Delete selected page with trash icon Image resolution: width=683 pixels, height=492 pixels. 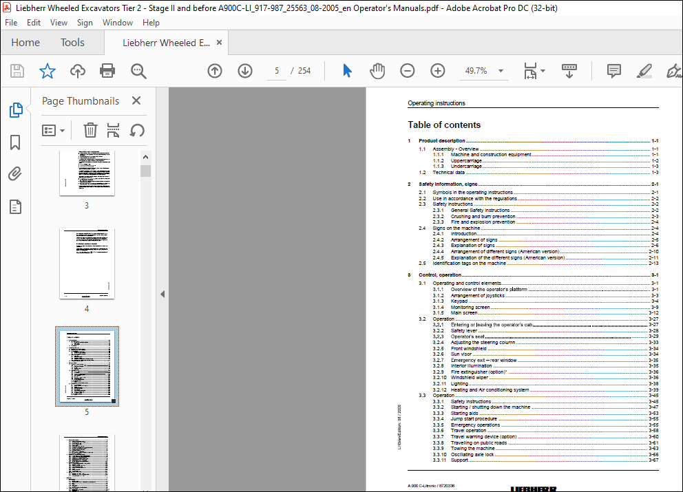tap(90, 130)
